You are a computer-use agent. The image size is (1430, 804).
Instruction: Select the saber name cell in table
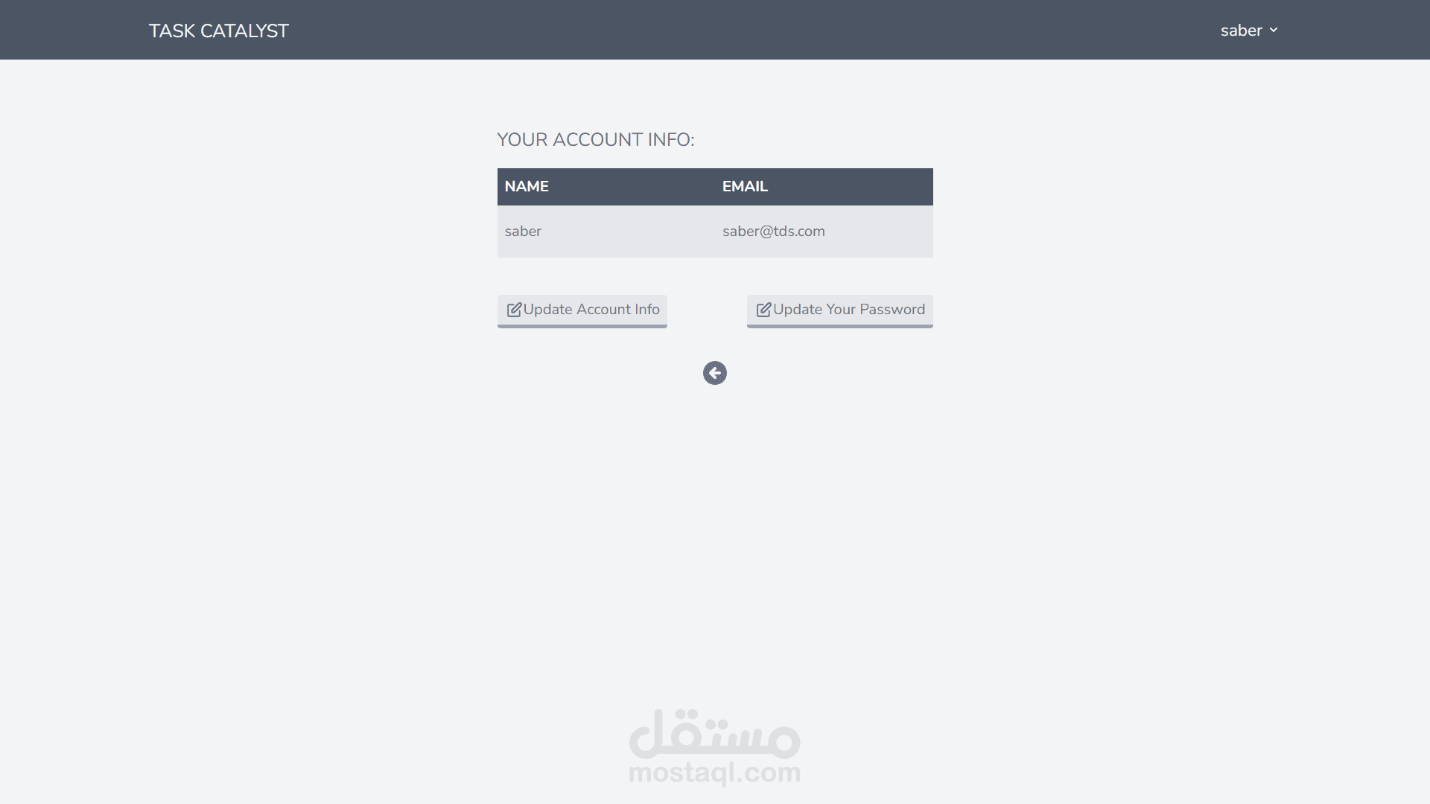523,232
